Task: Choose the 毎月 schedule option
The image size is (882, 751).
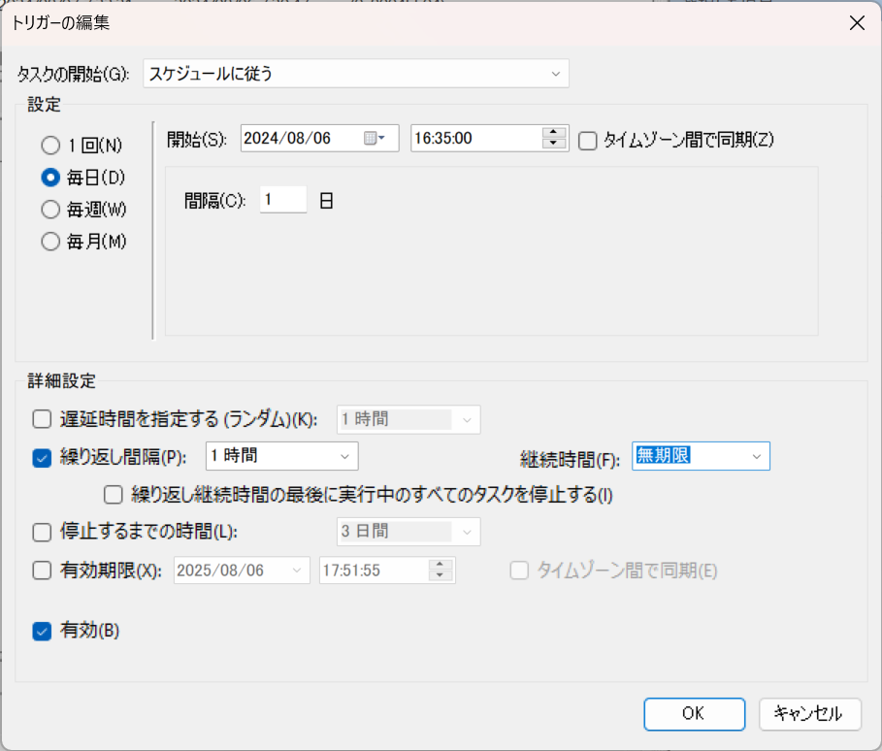Action: coord(50,242)
